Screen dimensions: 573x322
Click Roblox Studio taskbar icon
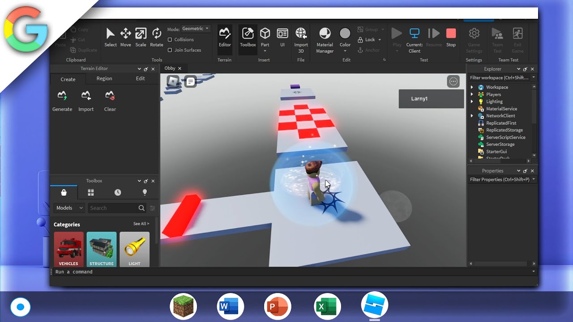click(x=375, y=305)
